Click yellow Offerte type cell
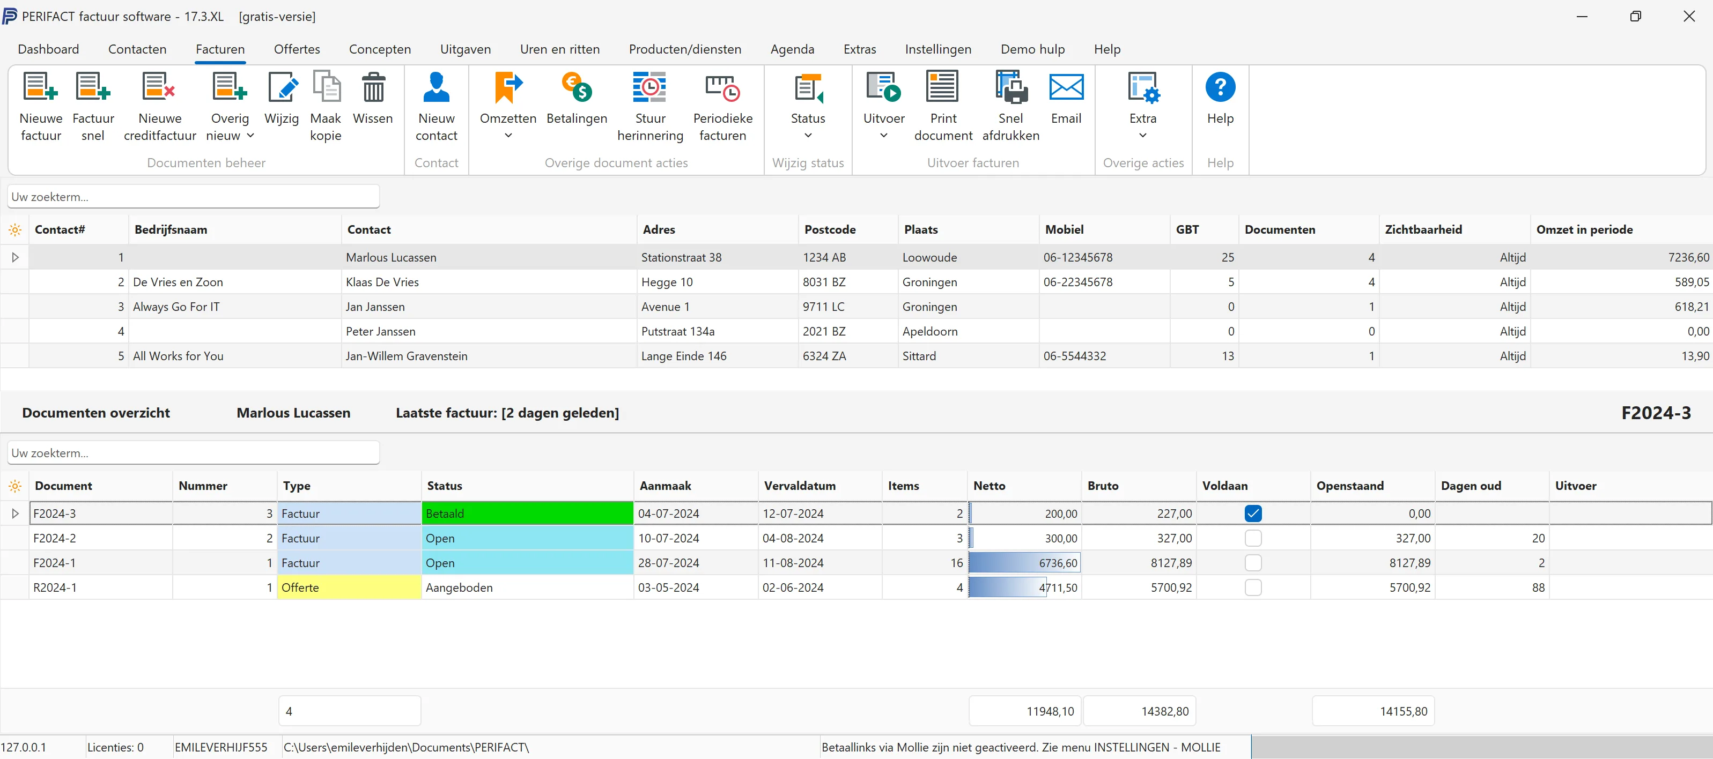Viewport: 1713px width, 759px height. point(349,587)
